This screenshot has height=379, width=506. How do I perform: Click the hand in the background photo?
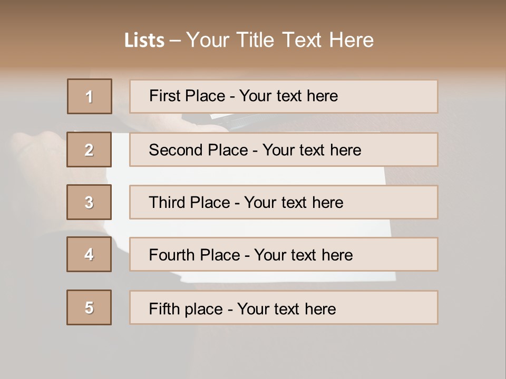pyautogui.click(x=37, y=153)
